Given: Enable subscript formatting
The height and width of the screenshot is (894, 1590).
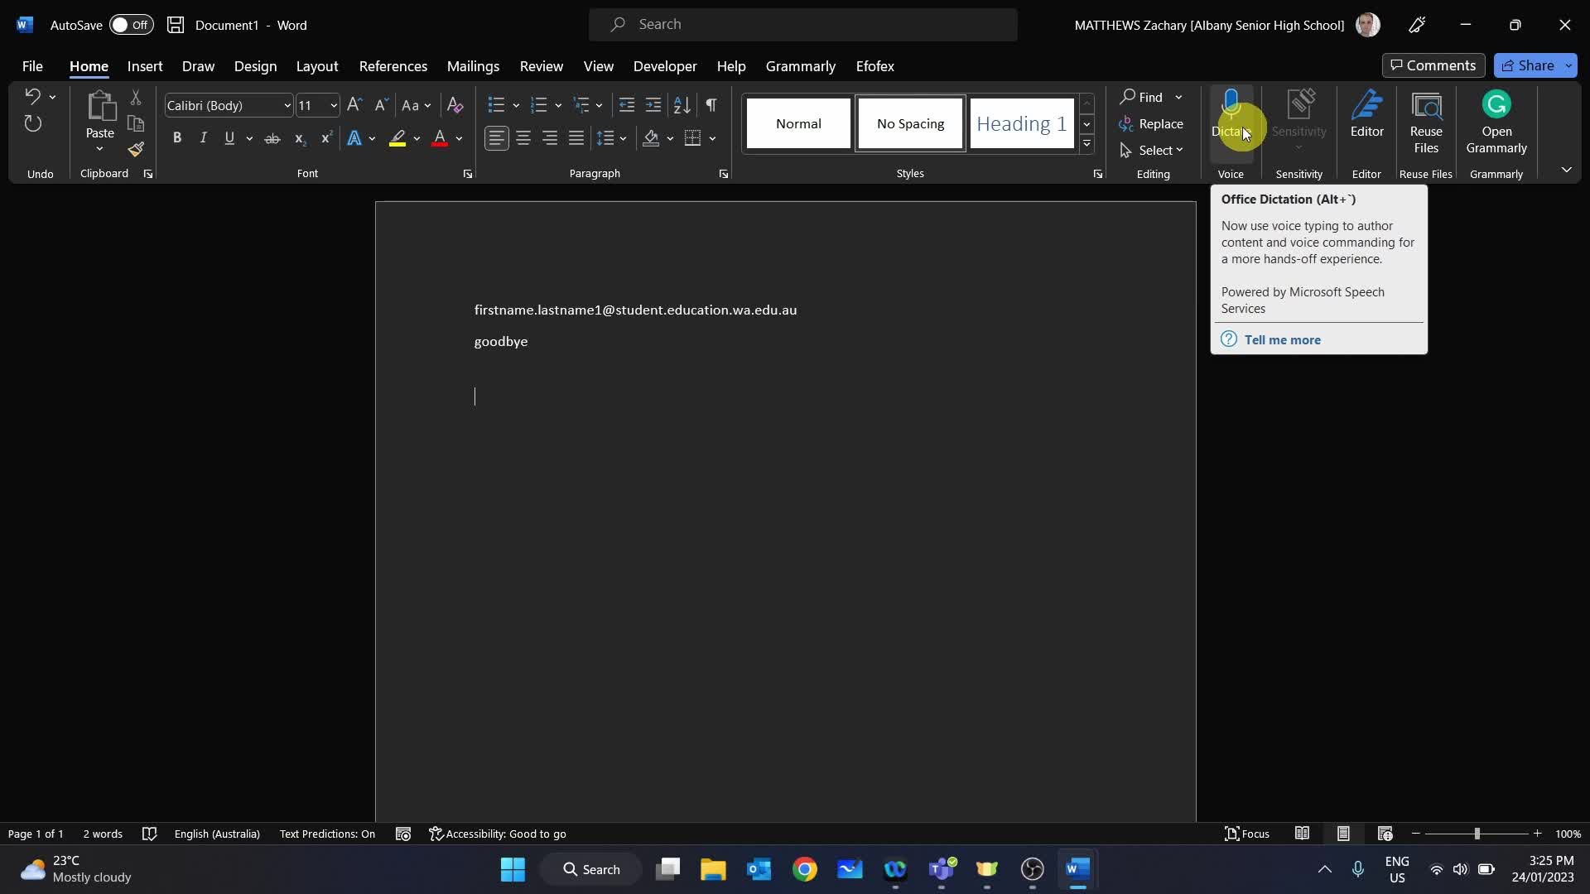Looking at the screenshot, I should 300,138.
